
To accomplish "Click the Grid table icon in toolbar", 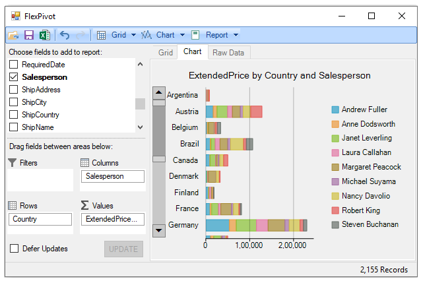I will click(x=101, y=35).
